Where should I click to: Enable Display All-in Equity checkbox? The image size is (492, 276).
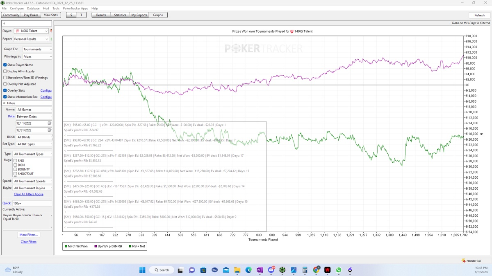click(x=5, y=71)
